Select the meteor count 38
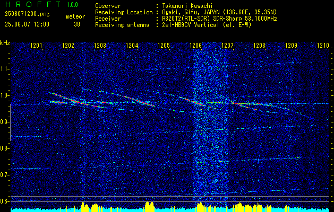The image size is (334, 212). pos(77,24)
